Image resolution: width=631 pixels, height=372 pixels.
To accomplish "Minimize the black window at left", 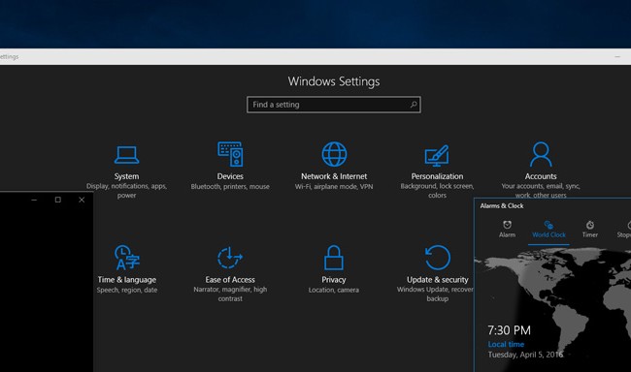I will coord(34,200).
